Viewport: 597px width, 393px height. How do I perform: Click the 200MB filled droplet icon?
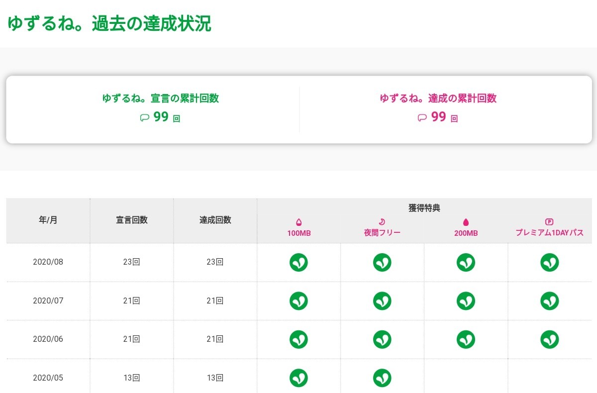point(466,222)
